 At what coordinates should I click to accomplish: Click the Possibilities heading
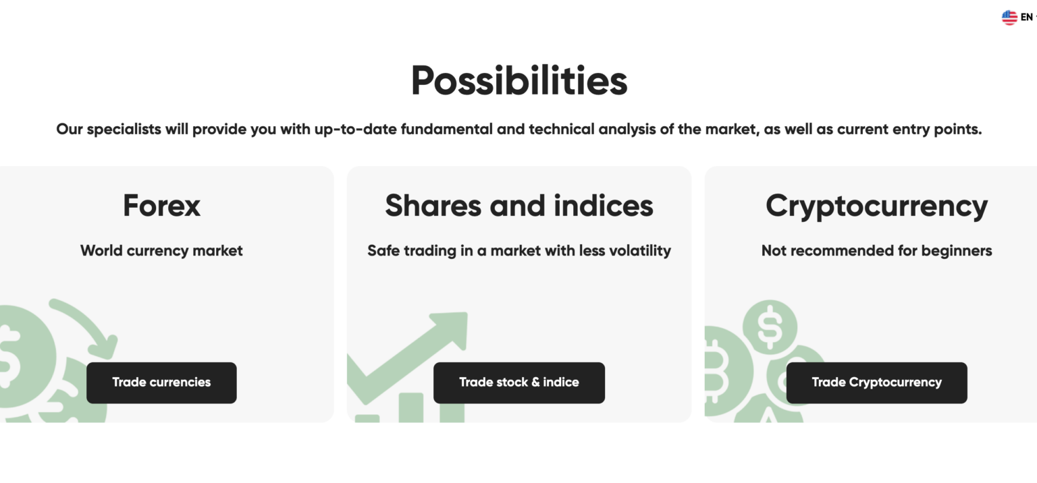coord(518,80)
